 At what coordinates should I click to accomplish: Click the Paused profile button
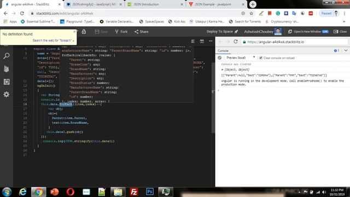tap(329, 13)
